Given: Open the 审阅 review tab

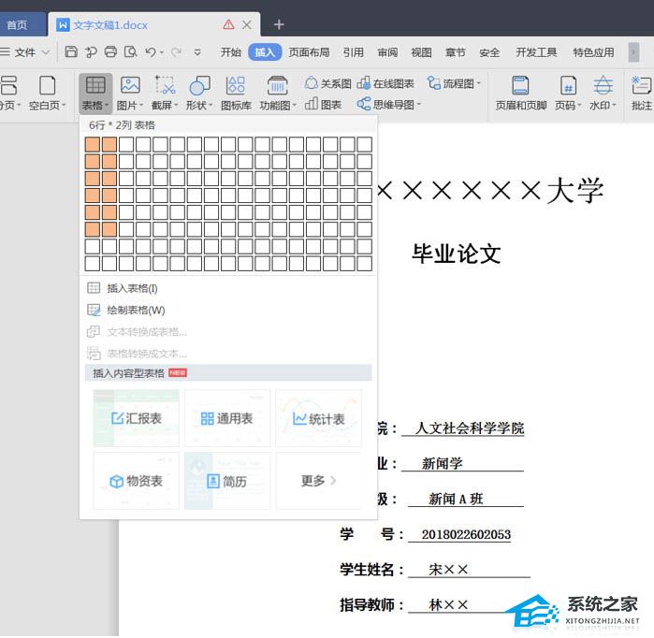Looking at the screenshot, I should click(387, 52).
